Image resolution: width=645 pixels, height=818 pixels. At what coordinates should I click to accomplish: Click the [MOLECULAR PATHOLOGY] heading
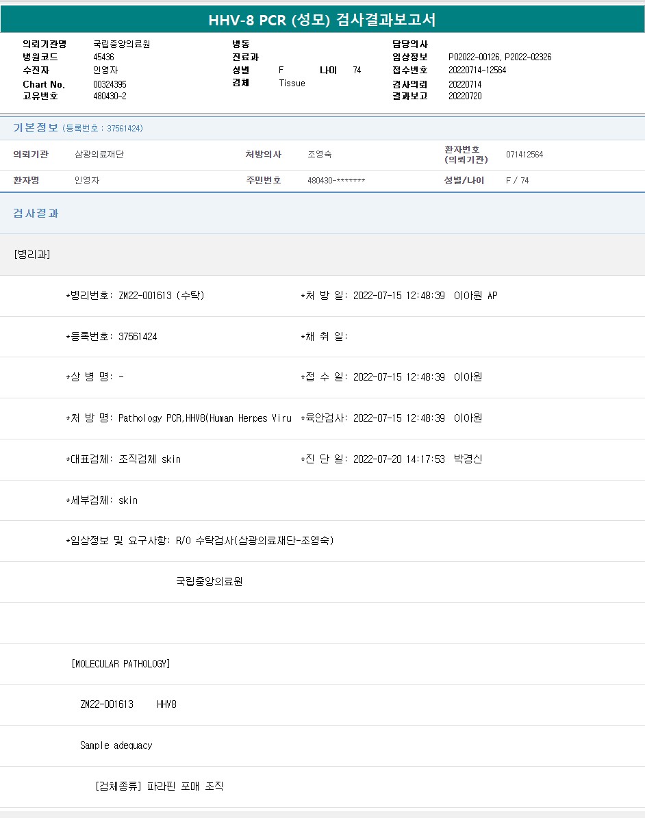pyautogui.click(x=121, y=663)
